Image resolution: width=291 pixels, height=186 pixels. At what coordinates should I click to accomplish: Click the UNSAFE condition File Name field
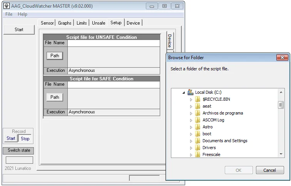click(114, 43)
